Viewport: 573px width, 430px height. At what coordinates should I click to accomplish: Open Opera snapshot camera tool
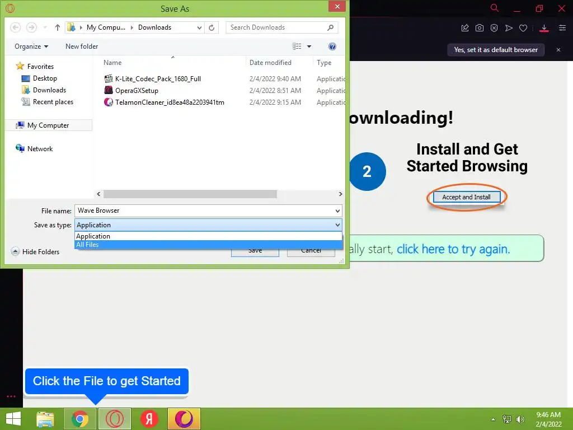[480, 28]
